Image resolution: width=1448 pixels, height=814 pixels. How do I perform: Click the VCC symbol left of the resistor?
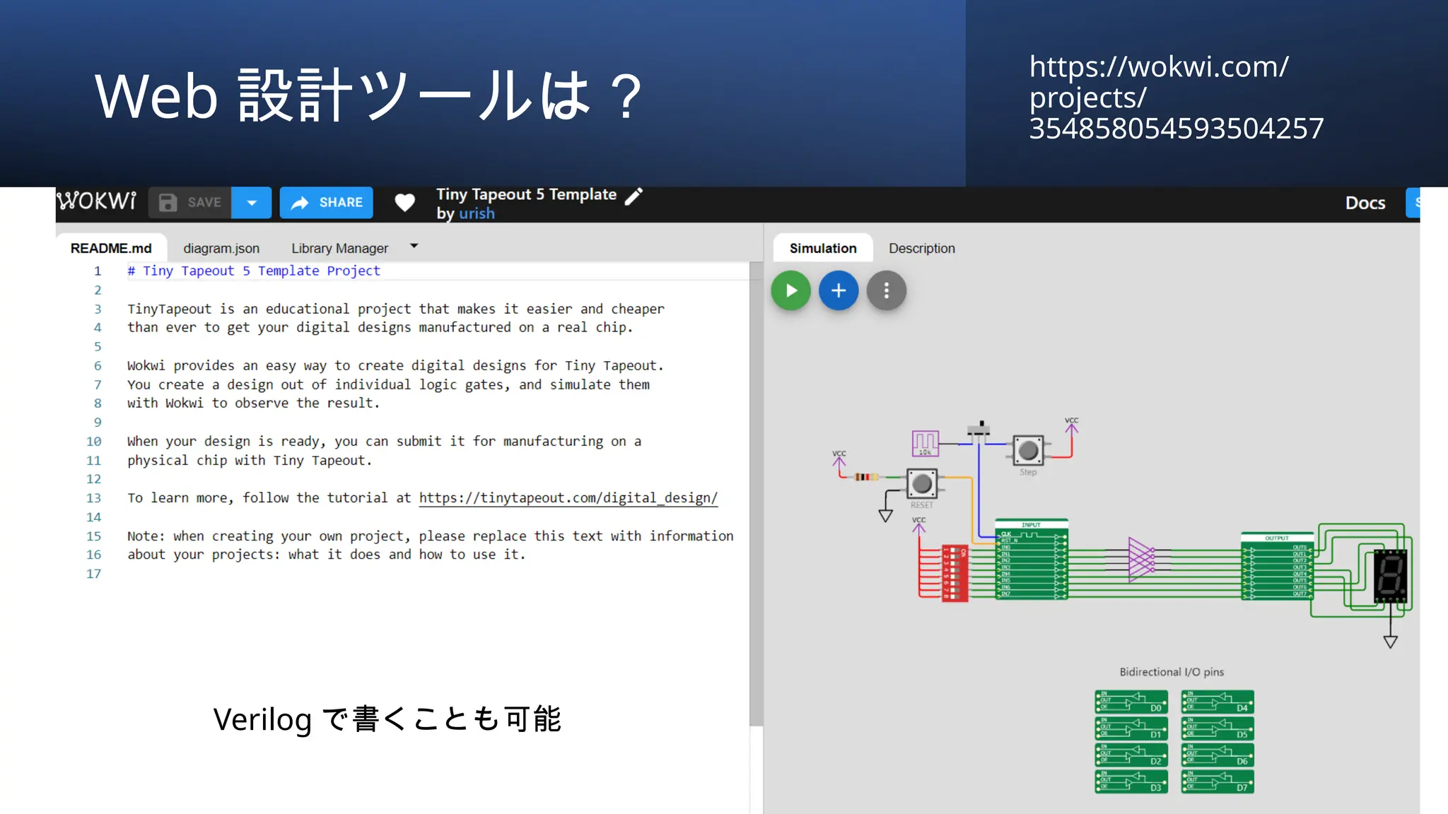click(x=839, y=459)
